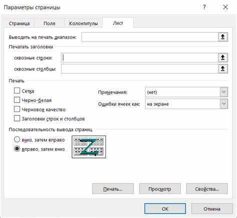Screen dimensions: 237x218
Task: Click the Печать... button
Action: pos(113,189)
